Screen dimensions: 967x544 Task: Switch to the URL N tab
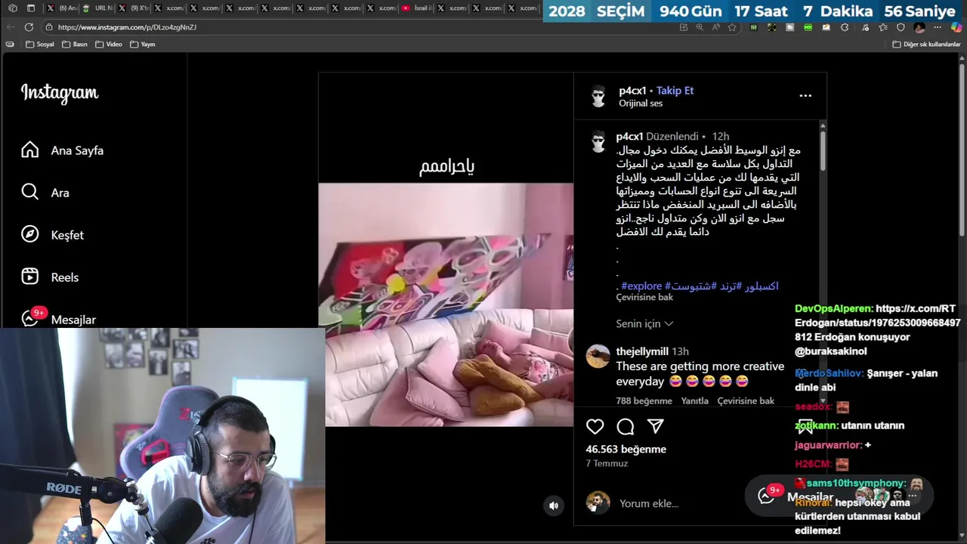click(x=97, y=8)
